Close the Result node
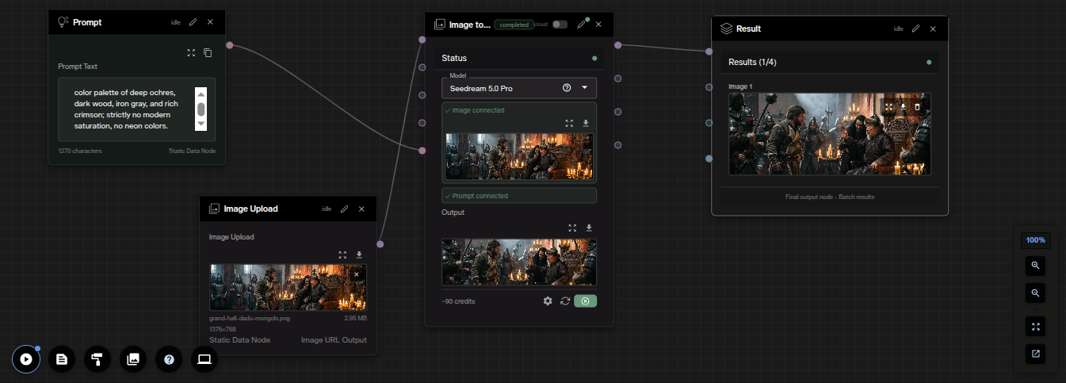1066x383 pixels. (933, 29)
